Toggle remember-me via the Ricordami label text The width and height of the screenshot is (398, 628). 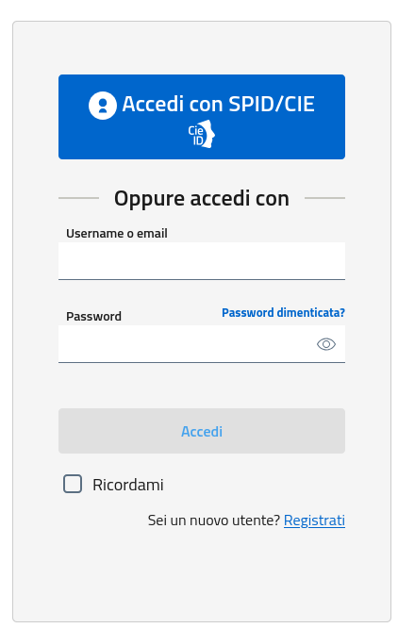127,485
